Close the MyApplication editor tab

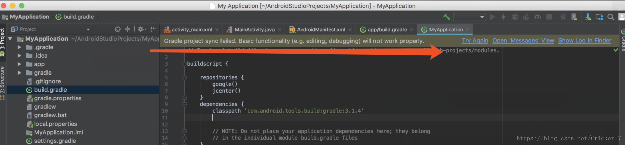467,30
